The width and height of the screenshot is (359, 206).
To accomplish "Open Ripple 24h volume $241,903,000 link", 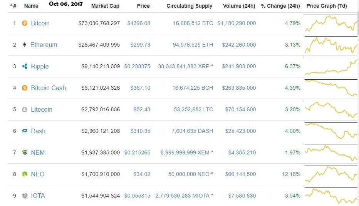I will click(x=239, y=66).
